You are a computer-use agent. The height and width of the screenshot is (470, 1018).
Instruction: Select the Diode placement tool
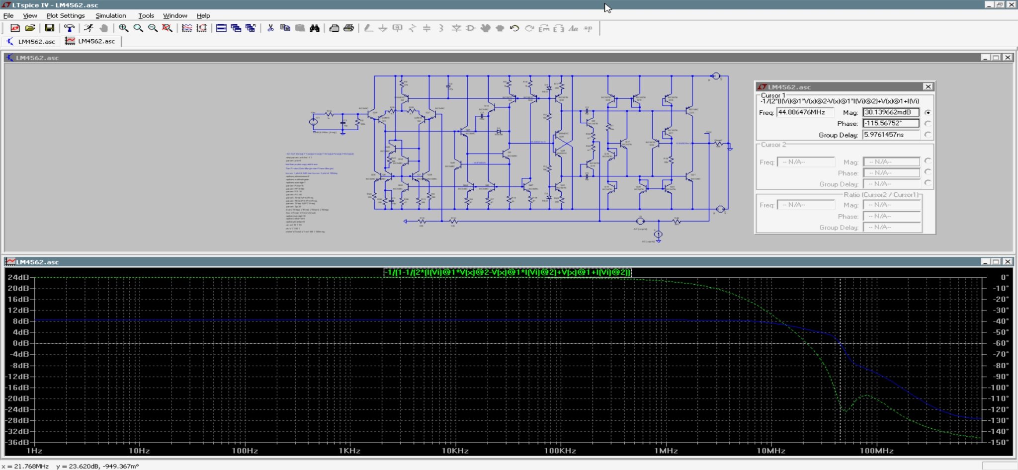pyautogui.click(x=456, y=28)
